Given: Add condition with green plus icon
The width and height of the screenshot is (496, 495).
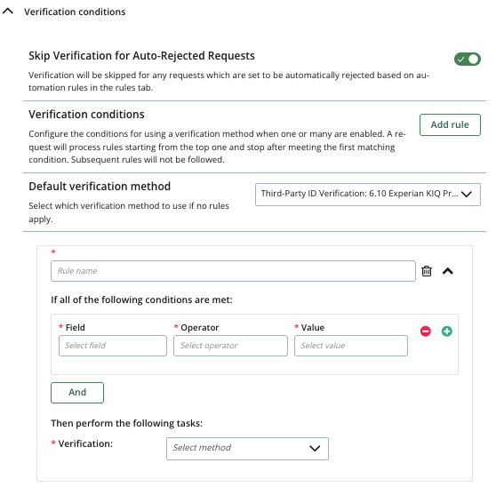Looking at the screenshot, I should 446,331.
